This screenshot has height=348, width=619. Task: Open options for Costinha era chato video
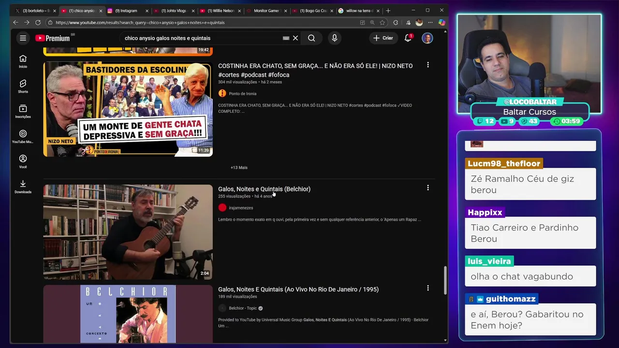point(427,65)
